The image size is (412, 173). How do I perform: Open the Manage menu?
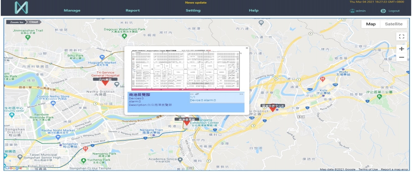pos(72,10)
